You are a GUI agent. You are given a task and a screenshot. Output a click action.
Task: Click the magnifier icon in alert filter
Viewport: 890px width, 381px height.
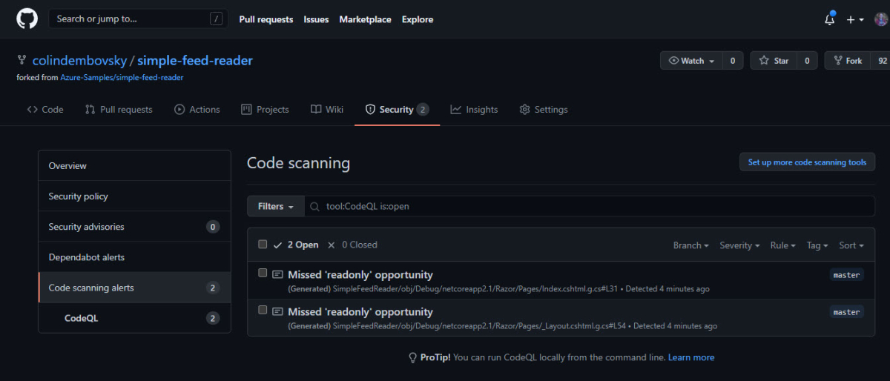pyautogui.click(x=315, y=207)
